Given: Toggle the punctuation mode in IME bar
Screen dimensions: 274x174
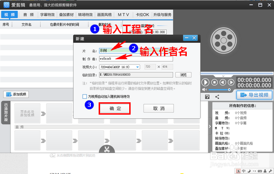Looking at the screenshot, I should 254,171.
